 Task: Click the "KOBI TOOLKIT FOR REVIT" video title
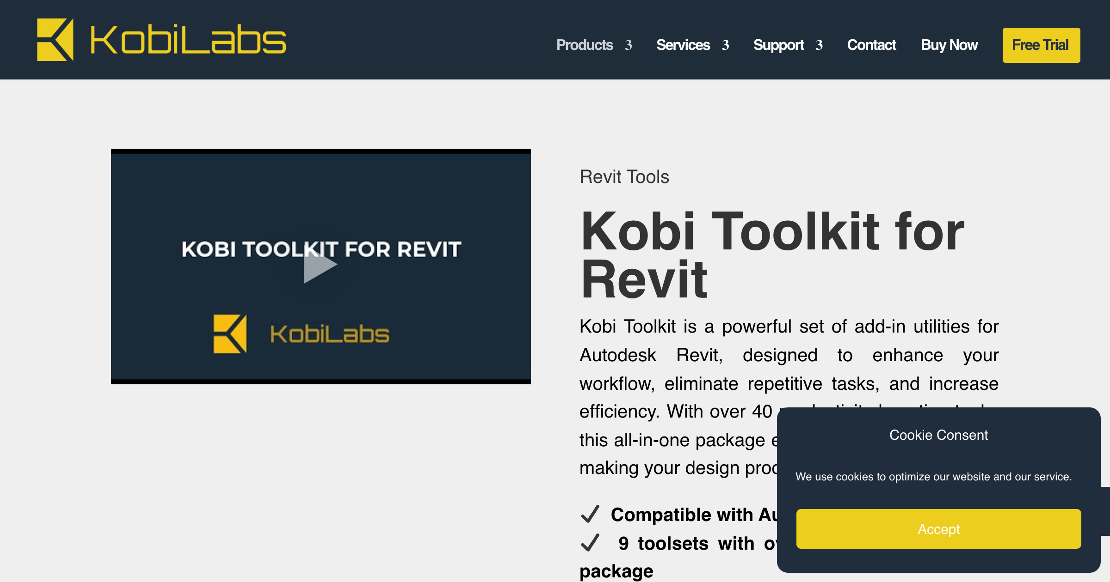321,249
